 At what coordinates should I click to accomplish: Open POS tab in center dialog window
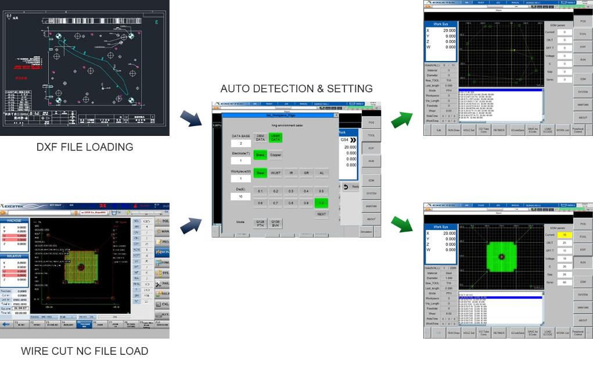pyautogui.click(x=371, y=123)
